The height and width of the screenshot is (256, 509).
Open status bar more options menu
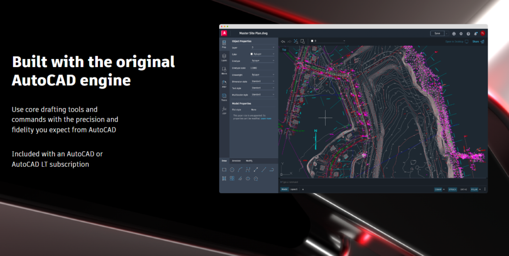485,189
